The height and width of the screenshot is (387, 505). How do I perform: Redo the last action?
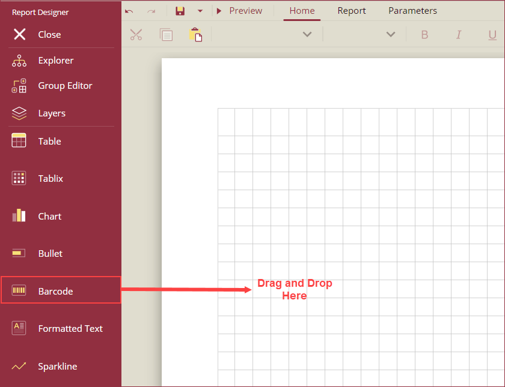[151, 11]
